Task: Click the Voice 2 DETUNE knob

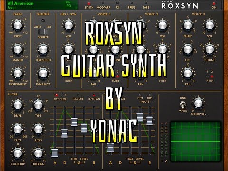Action: point(162,49)
